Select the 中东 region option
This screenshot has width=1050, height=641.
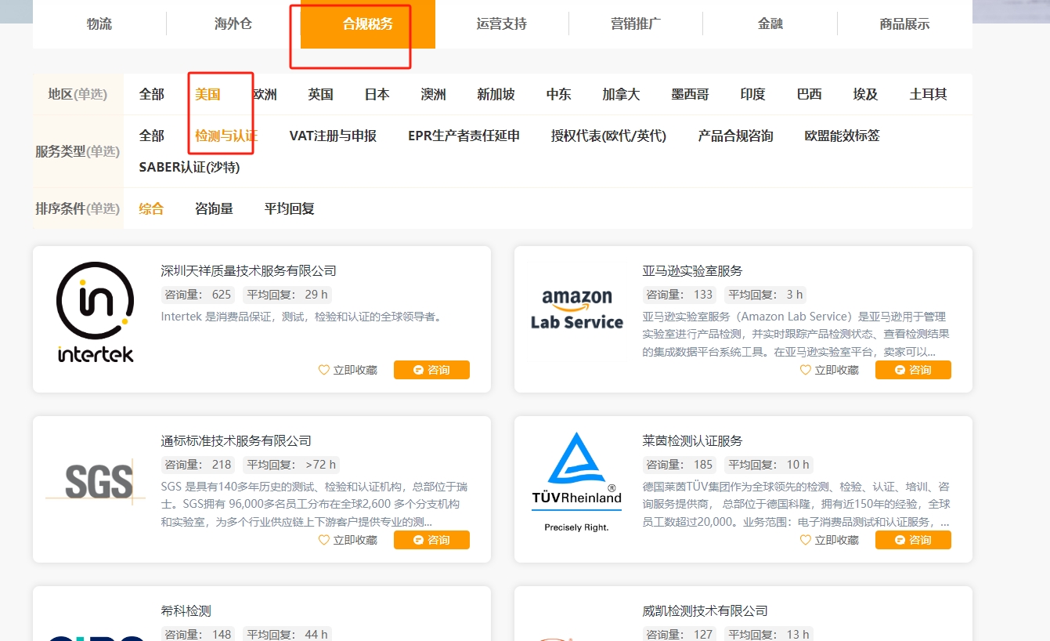coord(559,94)
